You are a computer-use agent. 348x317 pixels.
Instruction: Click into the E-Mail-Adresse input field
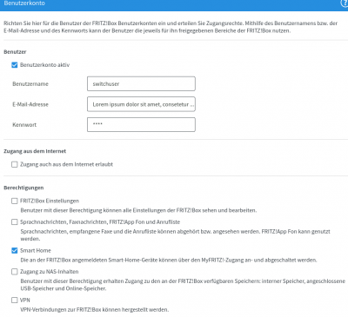[x=141, y=104]
